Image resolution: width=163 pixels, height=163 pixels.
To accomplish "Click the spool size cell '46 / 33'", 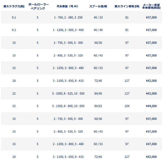I will pyautogui.click(x=98, y=18).
